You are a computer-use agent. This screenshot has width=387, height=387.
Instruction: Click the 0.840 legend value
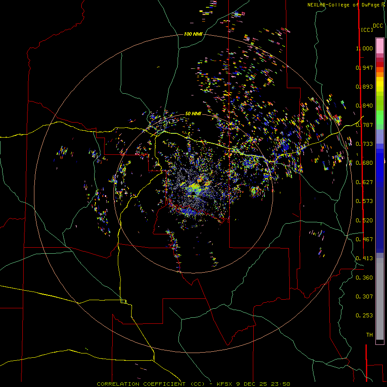tap(364, 106)
